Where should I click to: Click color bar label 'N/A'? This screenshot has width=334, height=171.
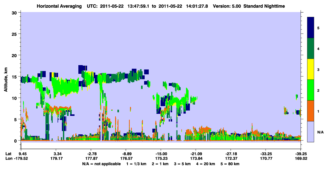[x=320, y=132]
